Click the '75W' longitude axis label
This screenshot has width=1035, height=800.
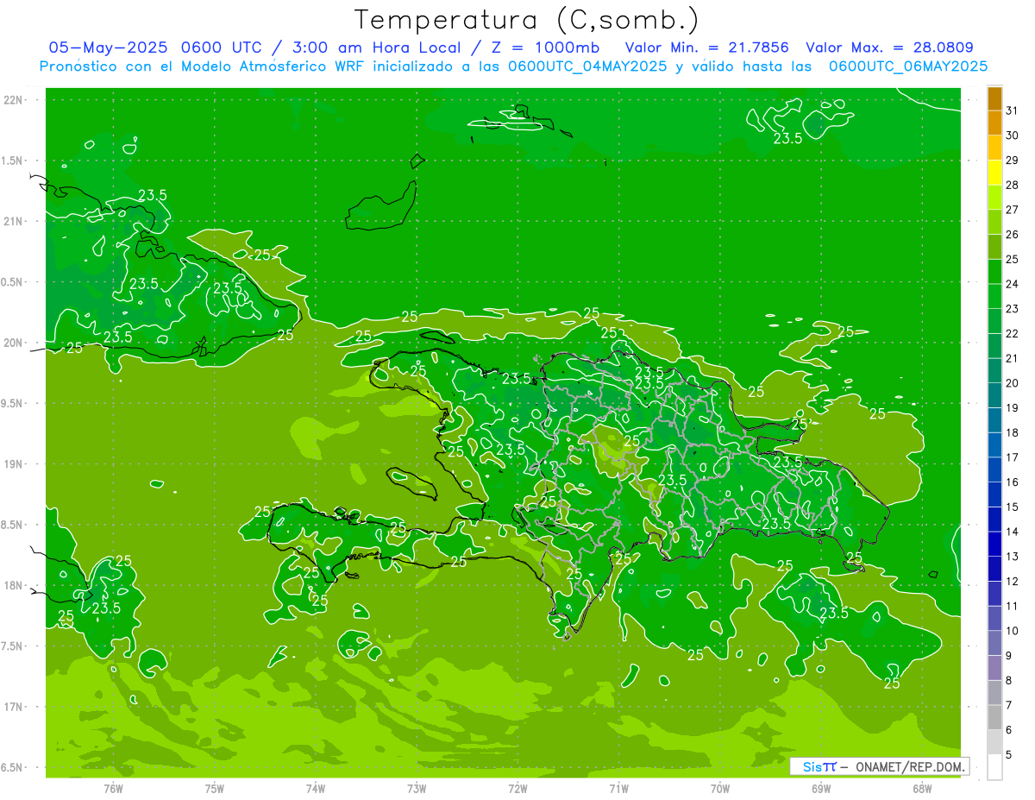click(x=215, y=789)
